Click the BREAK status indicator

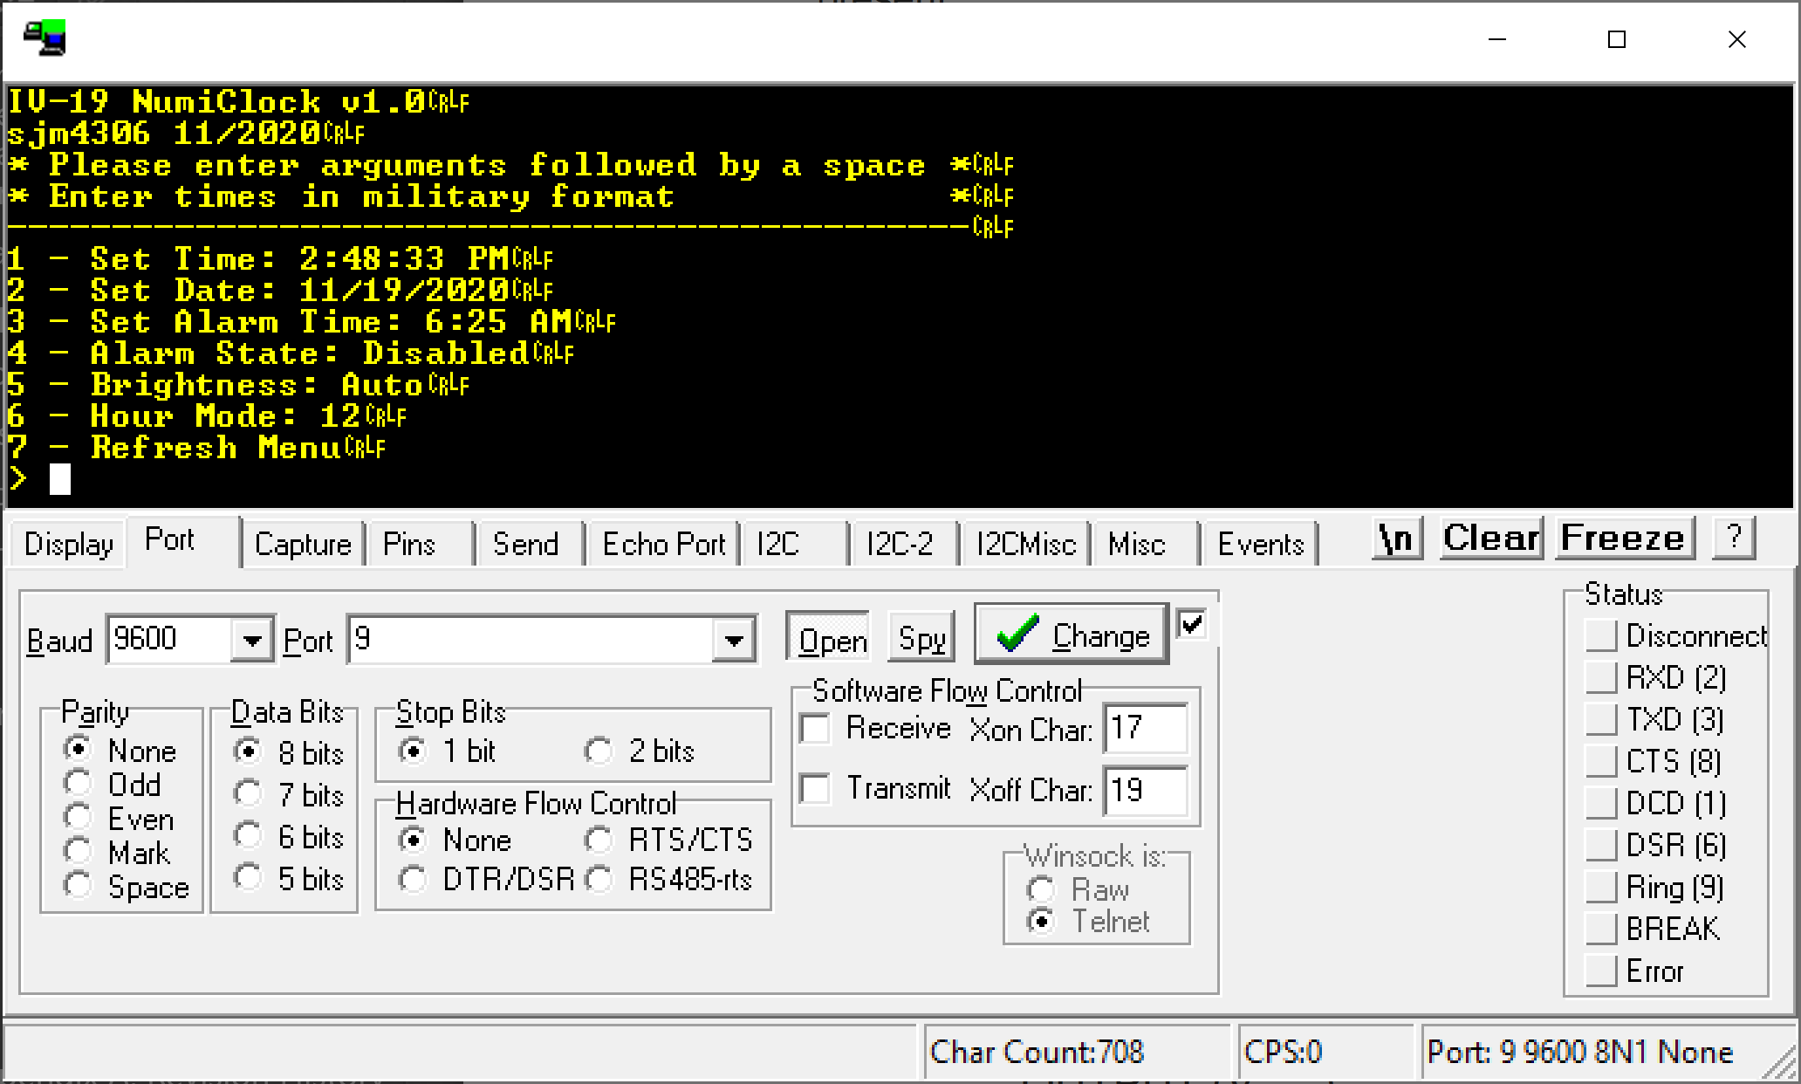tap(1601, 929)
